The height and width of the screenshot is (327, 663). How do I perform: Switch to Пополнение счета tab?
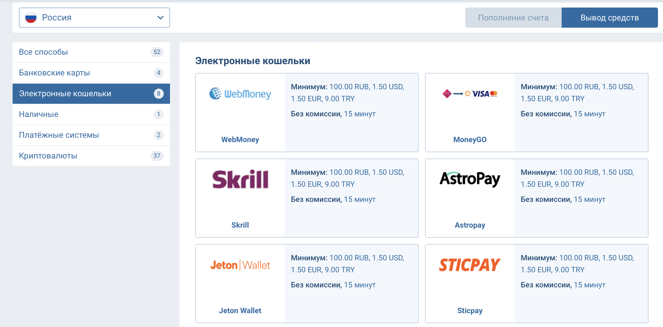tap(513, 18)
